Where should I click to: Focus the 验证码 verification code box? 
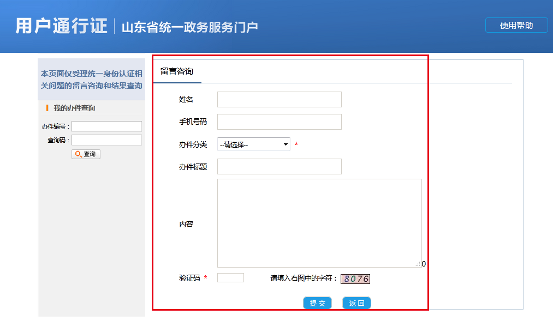tap(230, 278)
